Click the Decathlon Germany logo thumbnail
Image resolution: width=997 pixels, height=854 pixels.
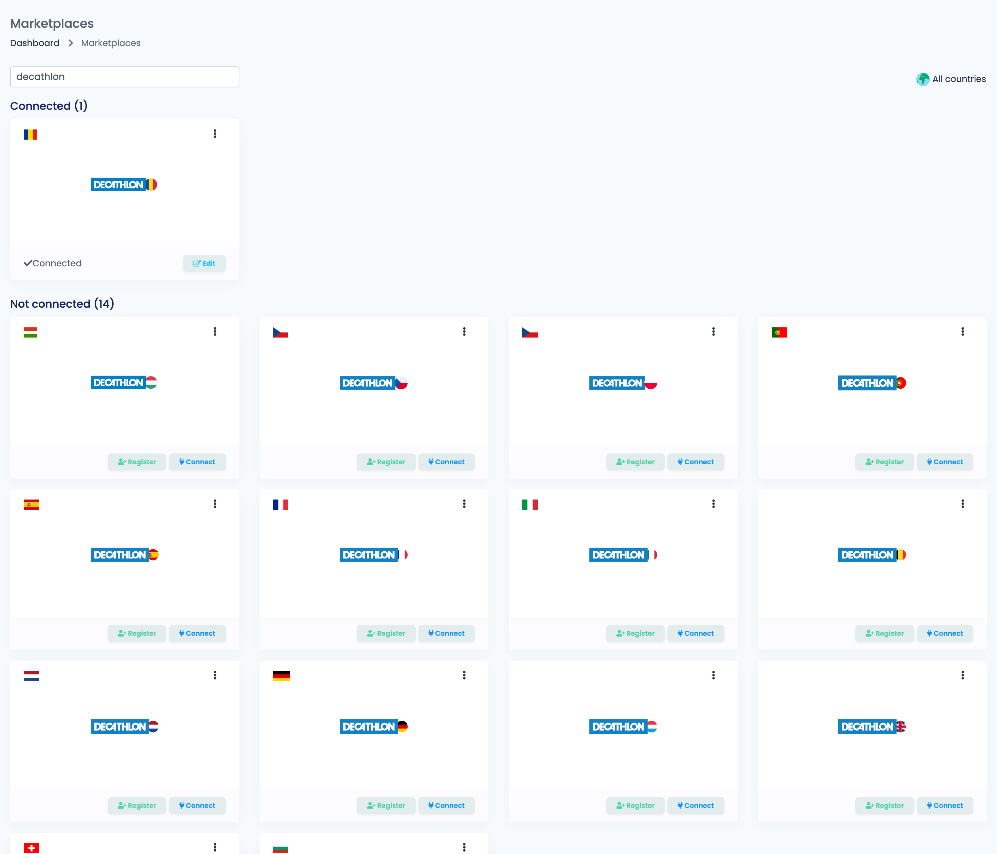[x=374, y=727]
